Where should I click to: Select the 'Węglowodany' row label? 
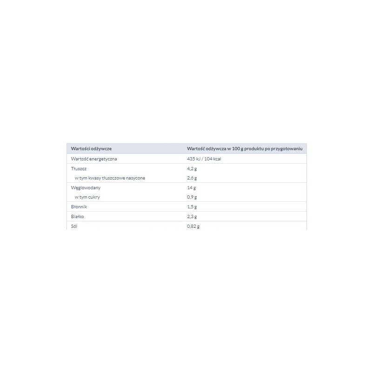pyautogui.click(x=86, y=188)
